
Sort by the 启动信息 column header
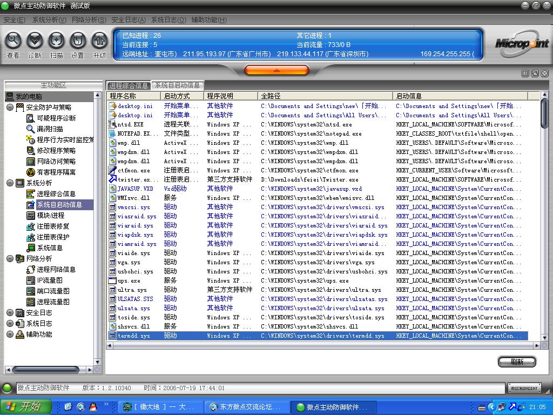[x=460, y=96]
